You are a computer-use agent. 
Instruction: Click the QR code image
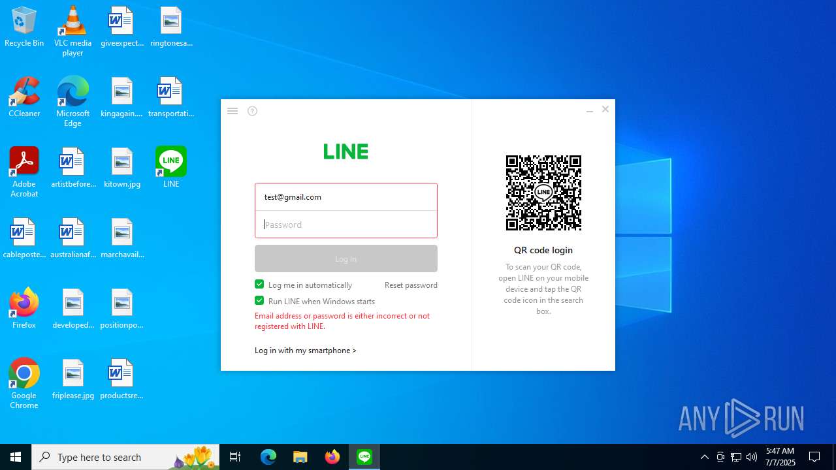click(x=543, y=193)
